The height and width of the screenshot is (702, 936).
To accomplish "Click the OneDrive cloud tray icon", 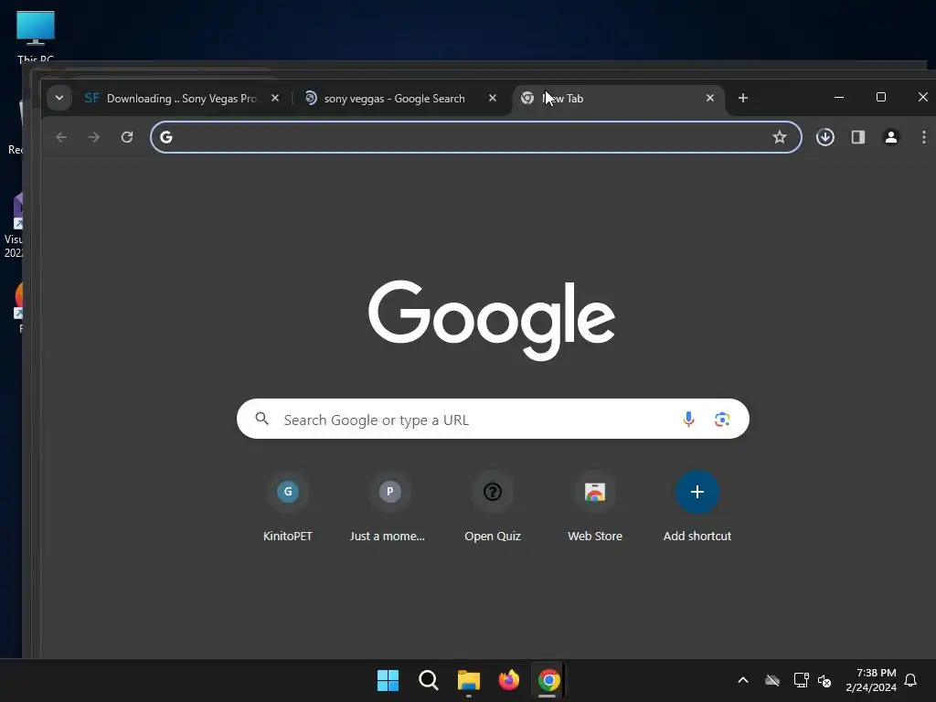I will click(772, 680).
